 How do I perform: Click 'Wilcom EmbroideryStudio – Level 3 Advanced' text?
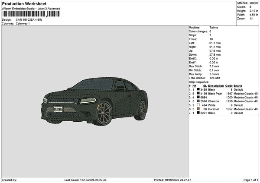[31, 9]
